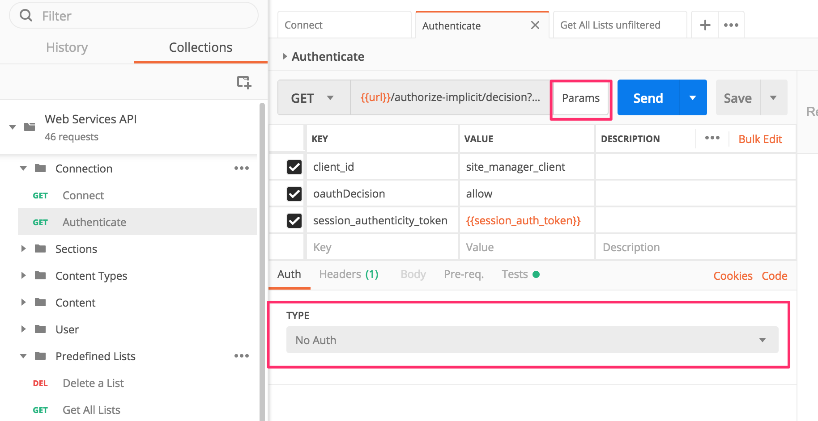Open params table column options ellipsis
818x421 pixels.
pos(712,138)
